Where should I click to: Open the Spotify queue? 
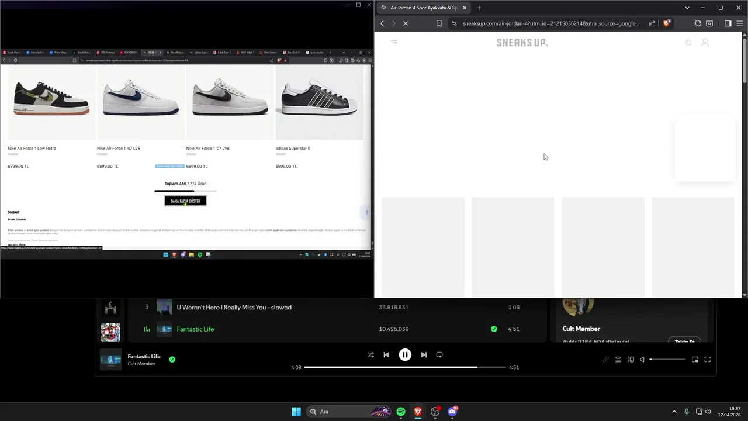pyautogui.click(x=618, y=360)
